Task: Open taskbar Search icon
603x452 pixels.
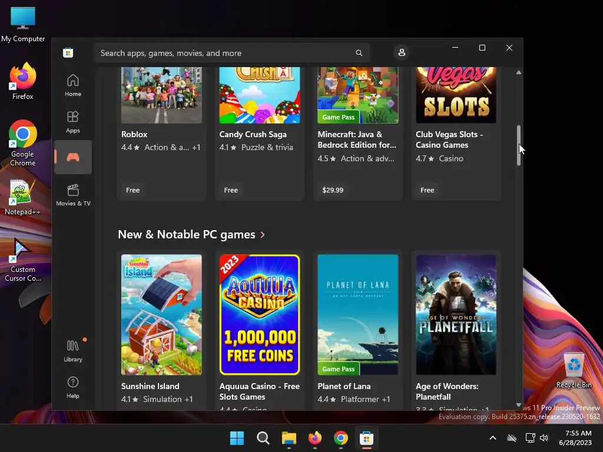Action: [263, 438]
